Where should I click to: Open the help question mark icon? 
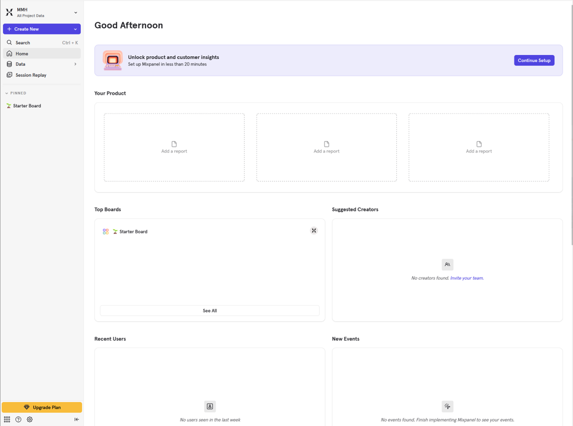point(18,419)
